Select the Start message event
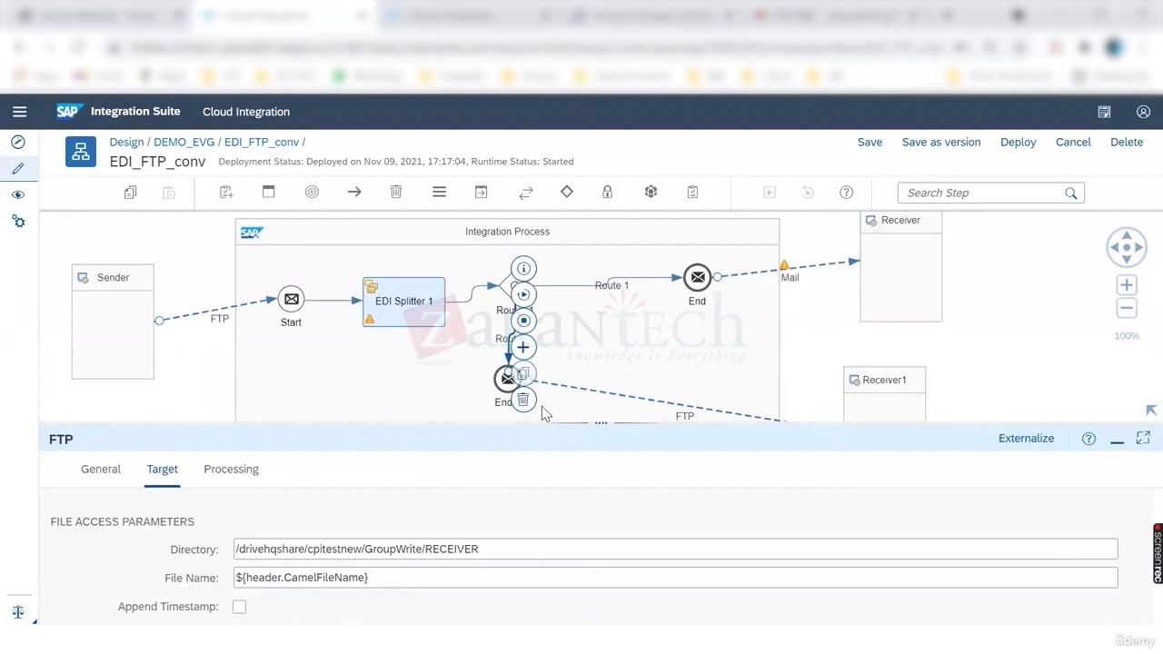Viewport: 1163px width, 654px height. point(291,299)
